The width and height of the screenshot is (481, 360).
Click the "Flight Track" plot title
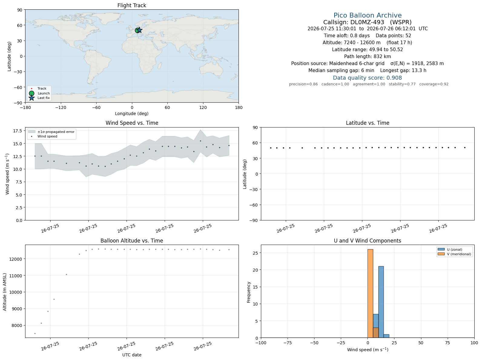[132, 5]
